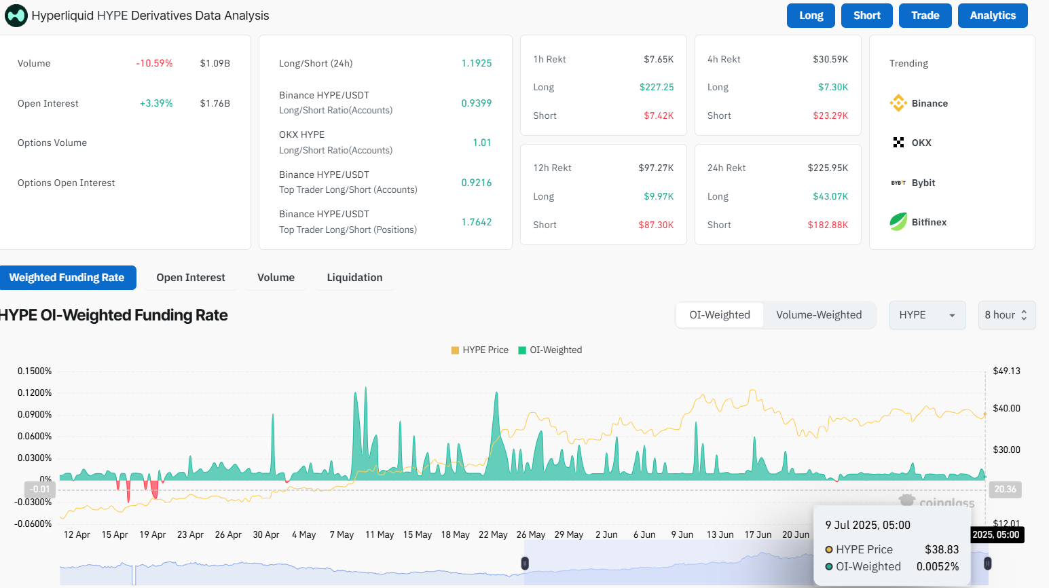Open Bitfinex link in Trending list
Screen dimensions: 1049x588
[x=929, y=222]
